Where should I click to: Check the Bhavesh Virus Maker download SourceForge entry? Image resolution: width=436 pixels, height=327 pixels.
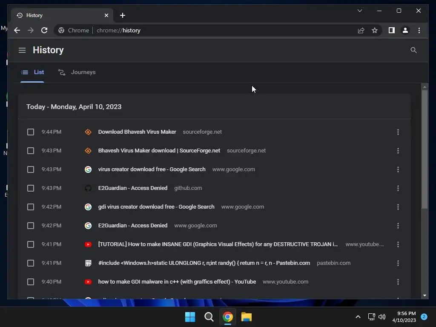[x=31, y=151]
